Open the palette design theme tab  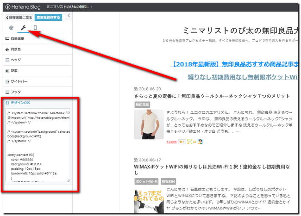coord(11,28)
